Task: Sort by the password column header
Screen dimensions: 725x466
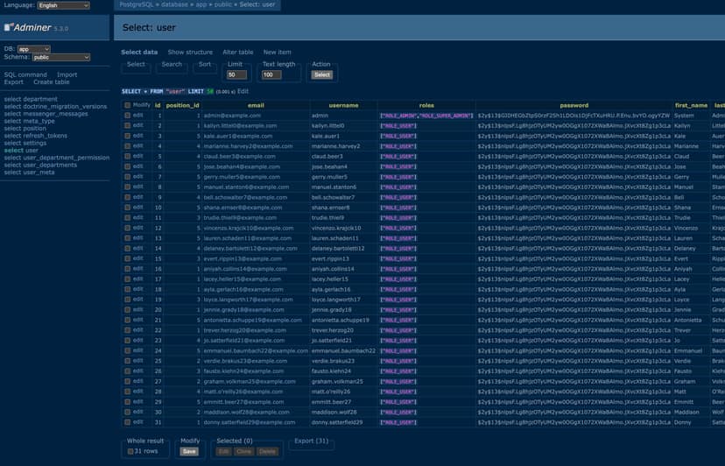Action: [x=574, y=105]
